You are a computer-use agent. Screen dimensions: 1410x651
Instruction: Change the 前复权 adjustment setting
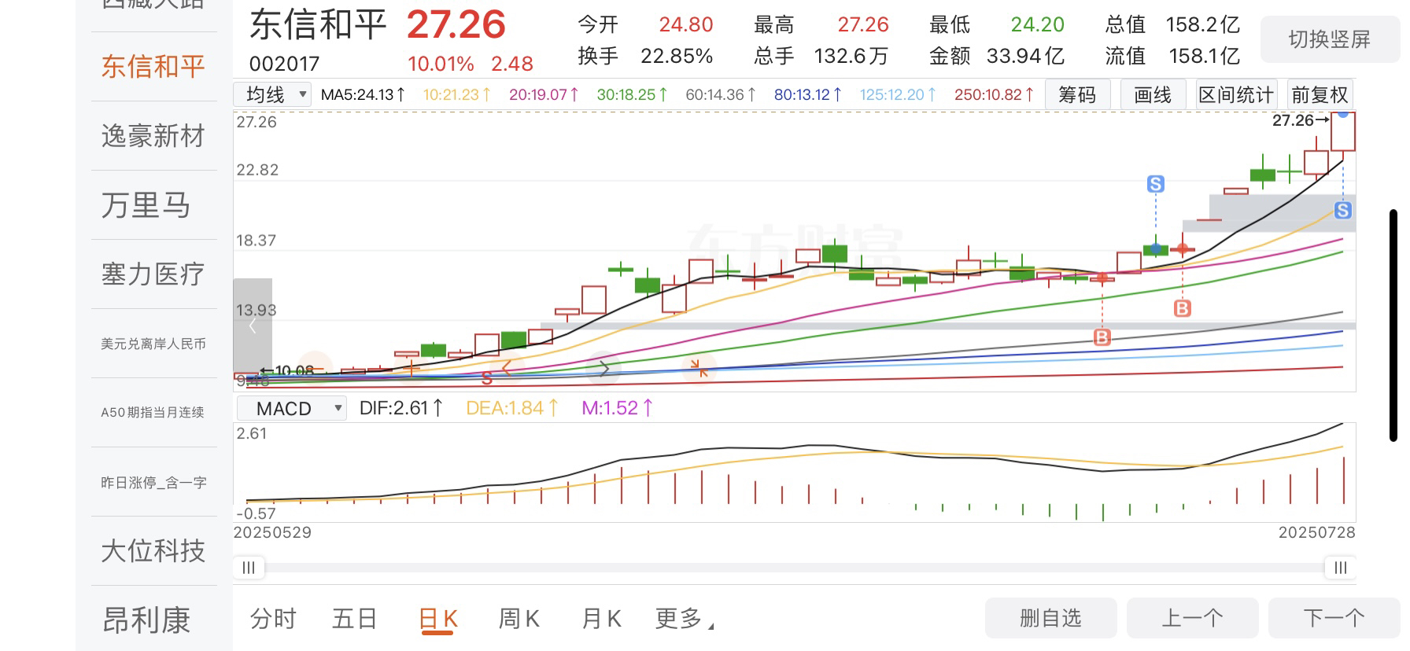(x=1320, y=95)
